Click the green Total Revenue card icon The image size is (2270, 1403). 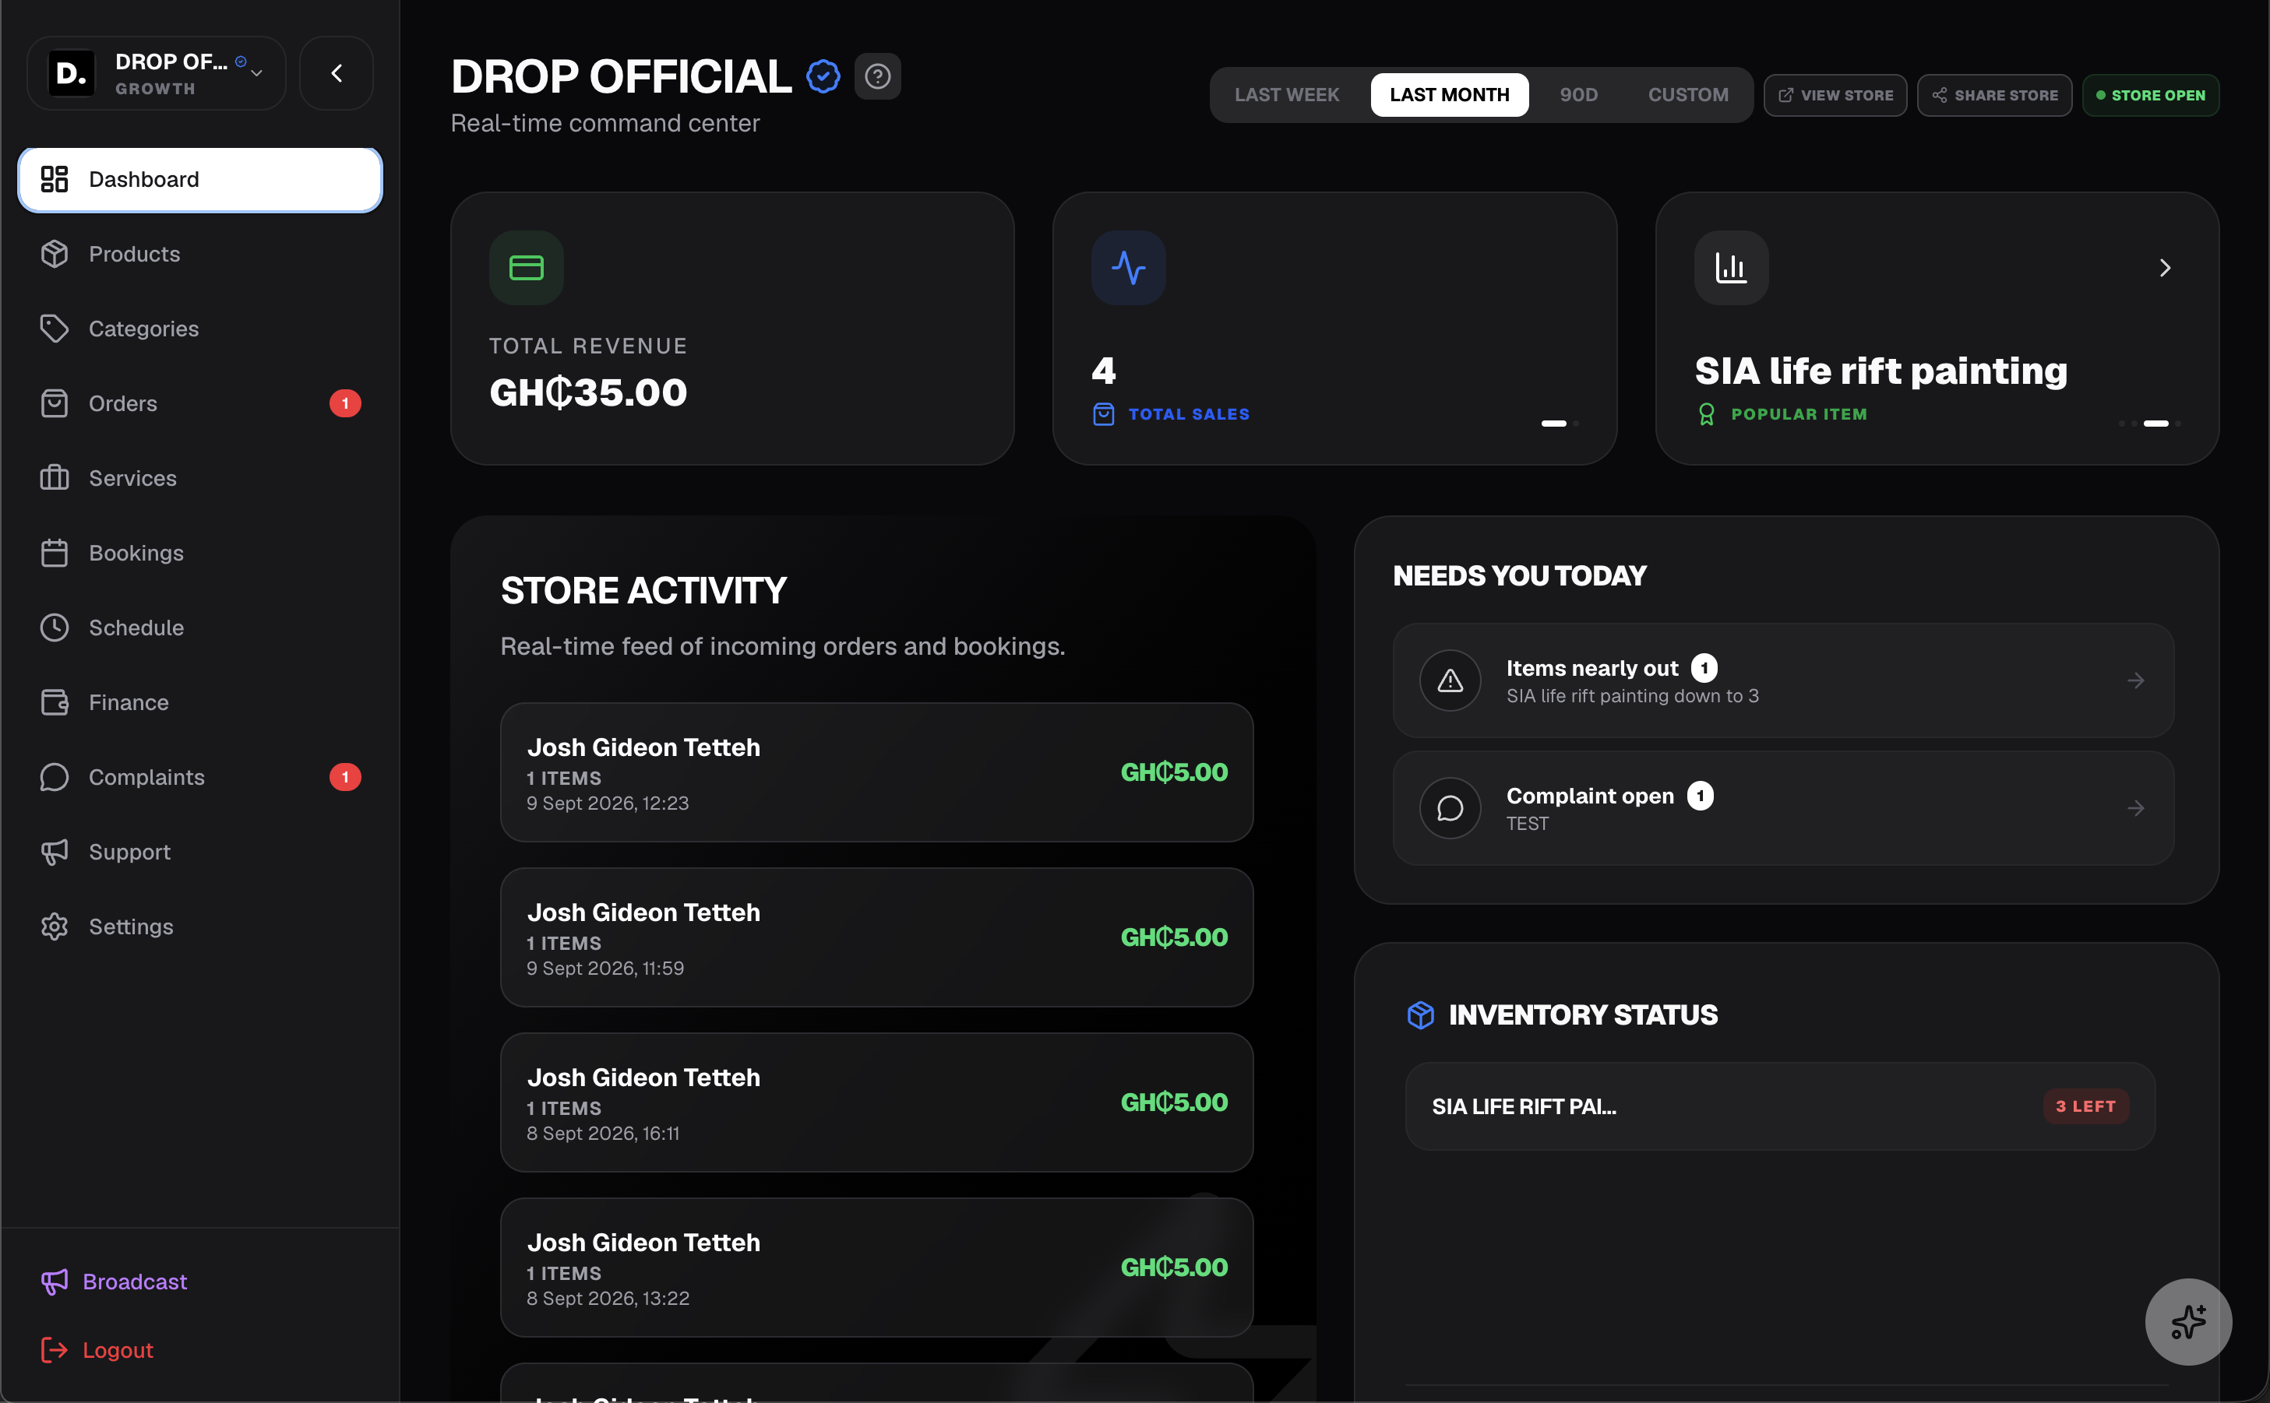527,268
